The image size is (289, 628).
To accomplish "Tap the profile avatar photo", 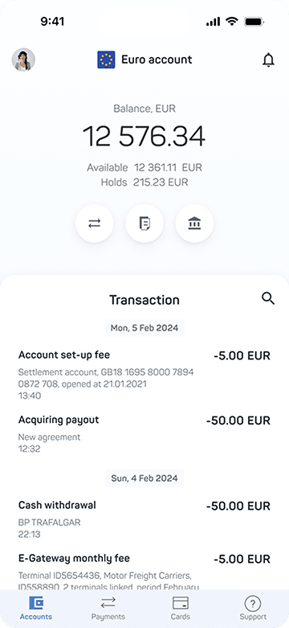I will [23, 60].
